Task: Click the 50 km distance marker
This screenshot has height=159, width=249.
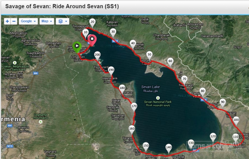Action: [149, 55]
